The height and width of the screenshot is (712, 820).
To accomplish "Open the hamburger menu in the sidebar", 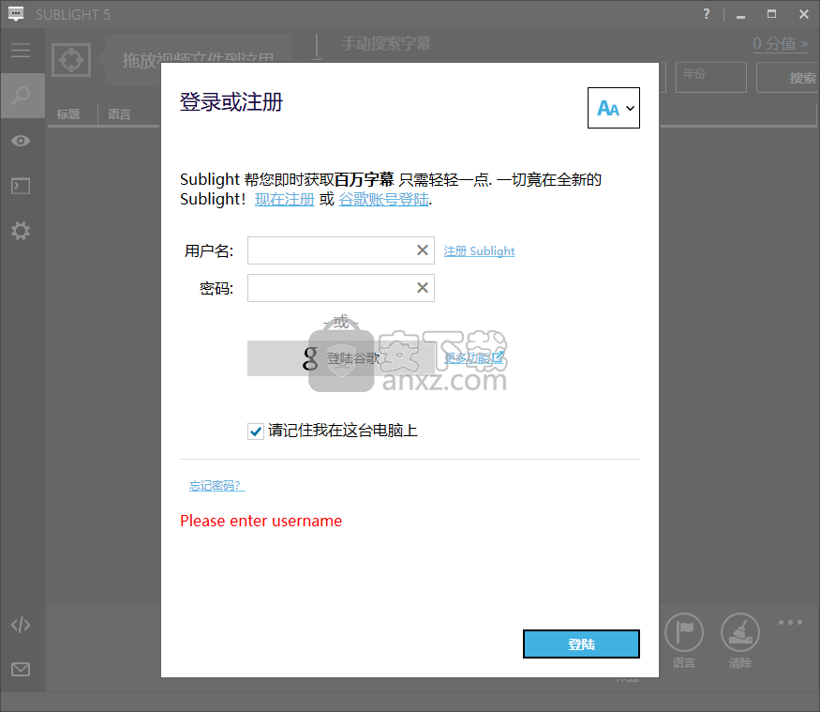I will pos(21,51).
